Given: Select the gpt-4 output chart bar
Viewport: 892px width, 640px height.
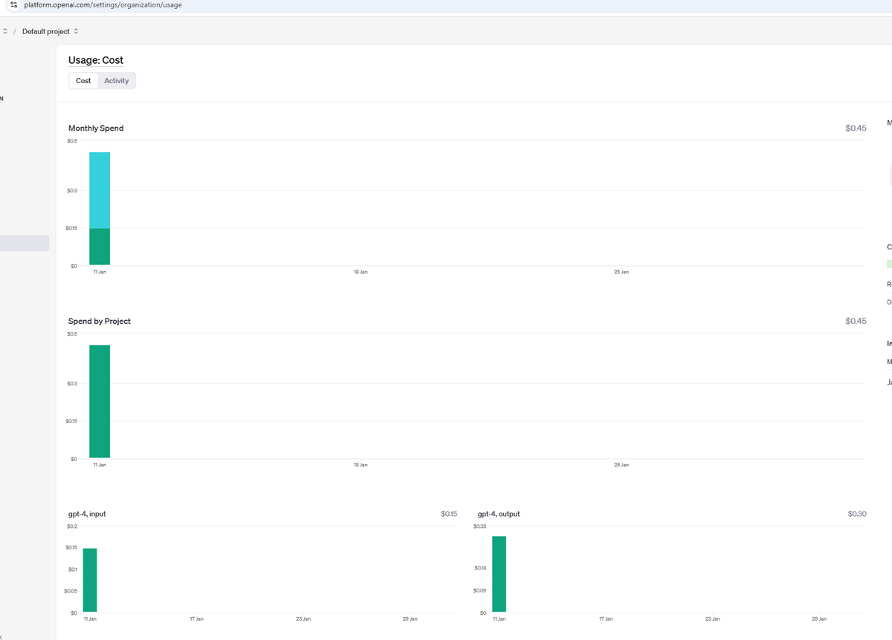Looking at the screenshot, I should 499,575.
